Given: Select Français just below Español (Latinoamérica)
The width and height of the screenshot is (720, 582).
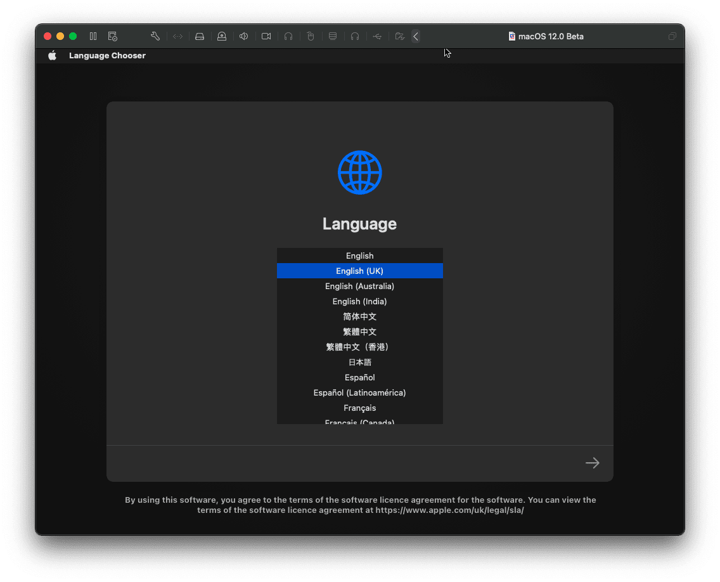Looking at the screenshot, I should point(360,408).
